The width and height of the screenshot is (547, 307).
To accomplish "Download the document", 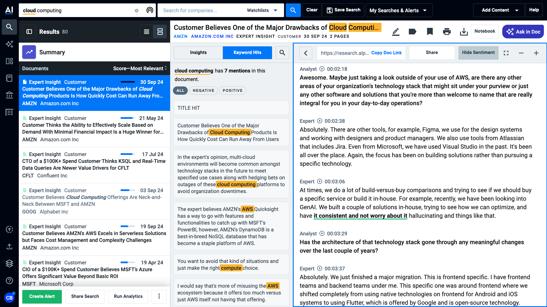I will pos(464,32).
